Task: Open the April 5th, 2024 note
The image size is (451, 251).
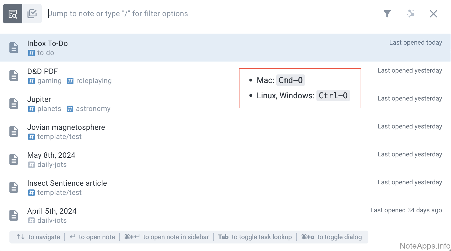Action: click(x=52, y=211)
